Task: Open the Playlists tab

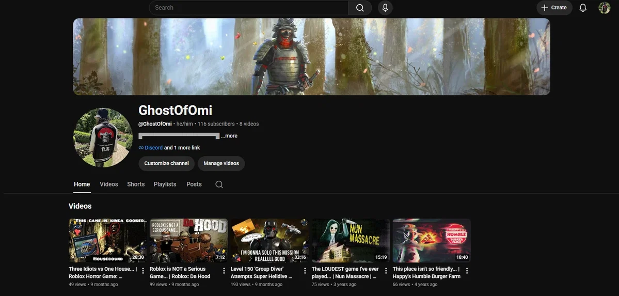Action: pyautogui.click(x=165, y=184)
